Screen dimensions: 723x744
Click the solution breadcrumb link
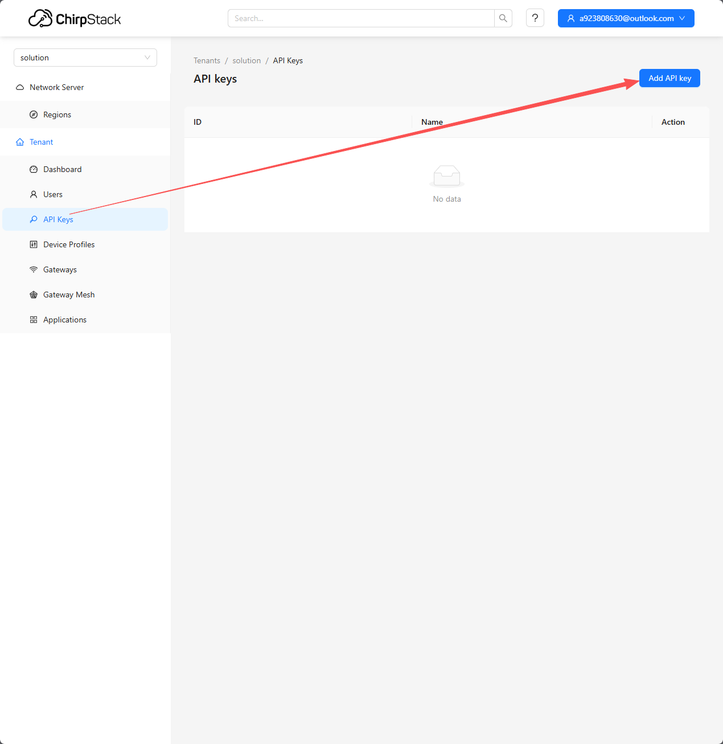click(x=247, y=60)
